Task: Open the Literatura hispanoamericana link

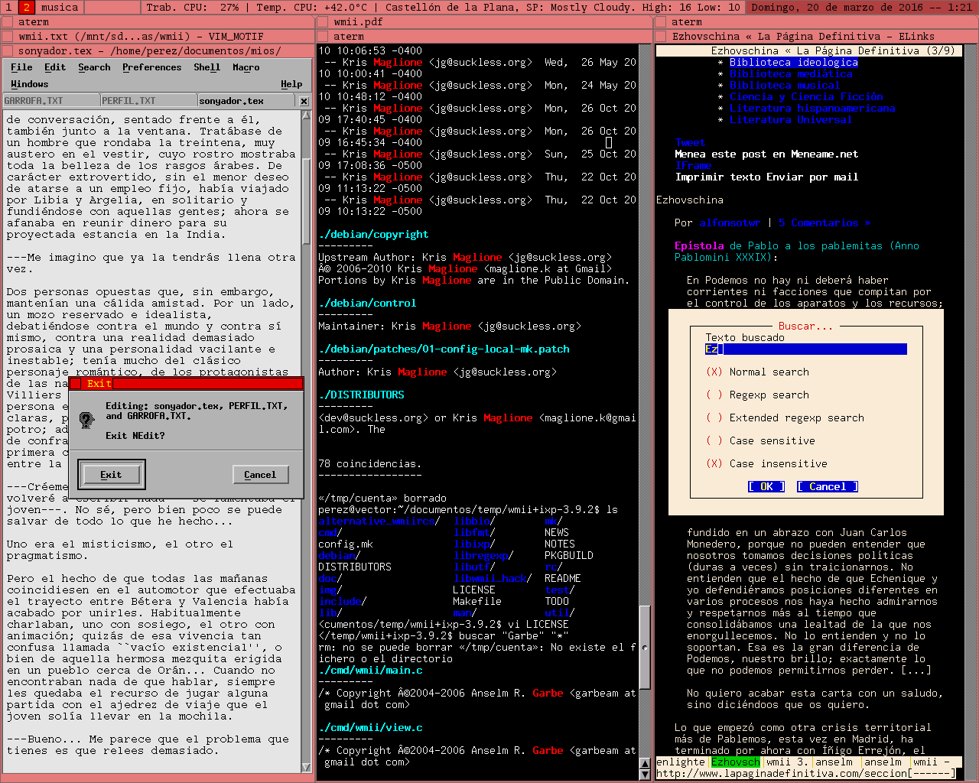Action: tap(811, 108)
